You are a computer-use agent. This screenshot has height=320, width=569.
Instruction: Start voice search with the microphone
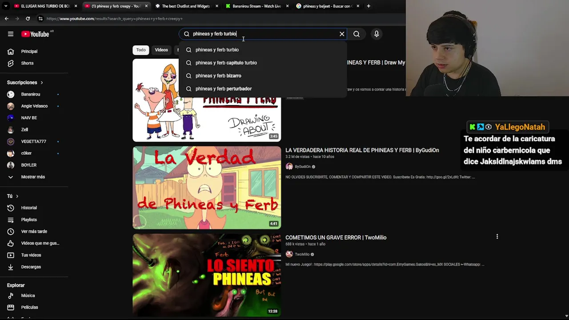(x=377, y=34)
